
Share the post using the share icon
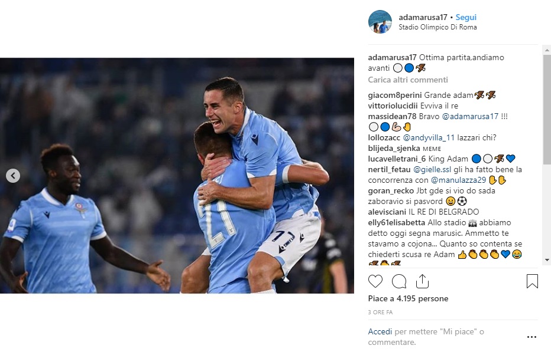422,281
